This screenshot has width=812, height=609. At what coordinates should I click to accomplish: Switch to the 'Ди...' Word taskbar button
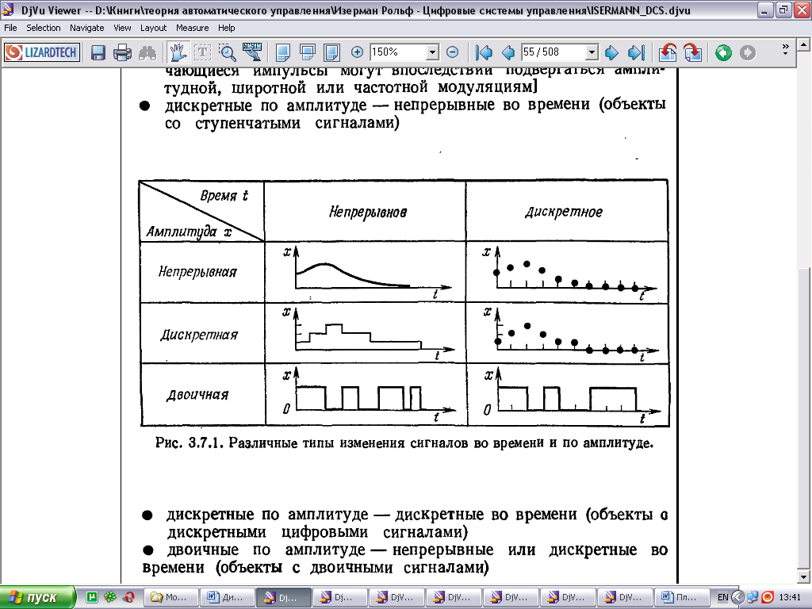228,598
